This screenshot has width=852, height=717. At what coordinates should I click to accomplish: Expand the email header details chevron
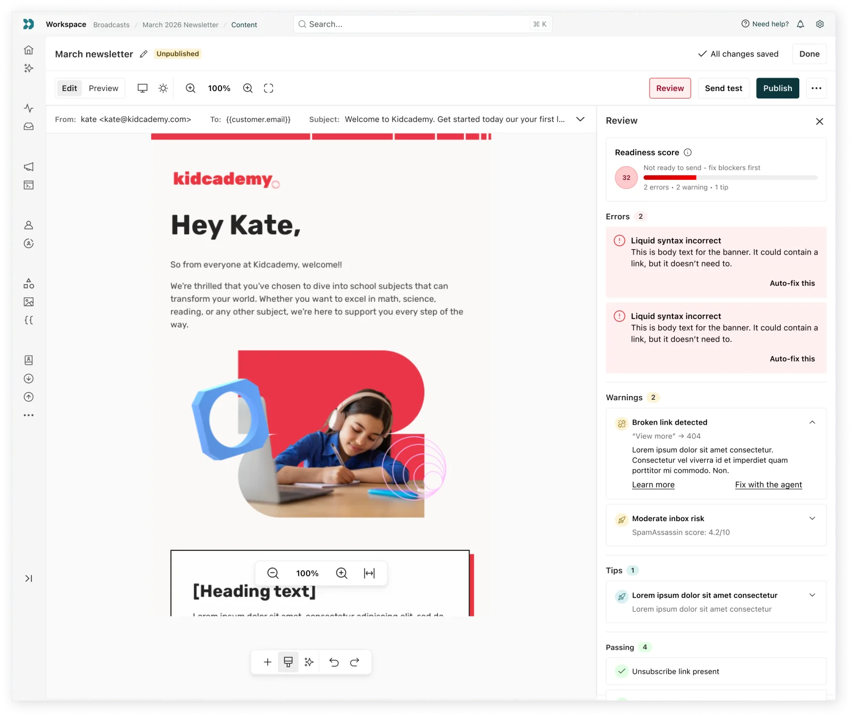click(580, 119)
